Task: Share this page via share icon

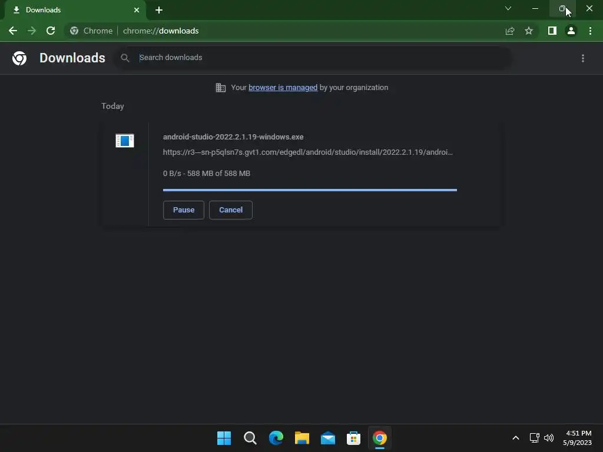Action: click(x=510, y=31)
